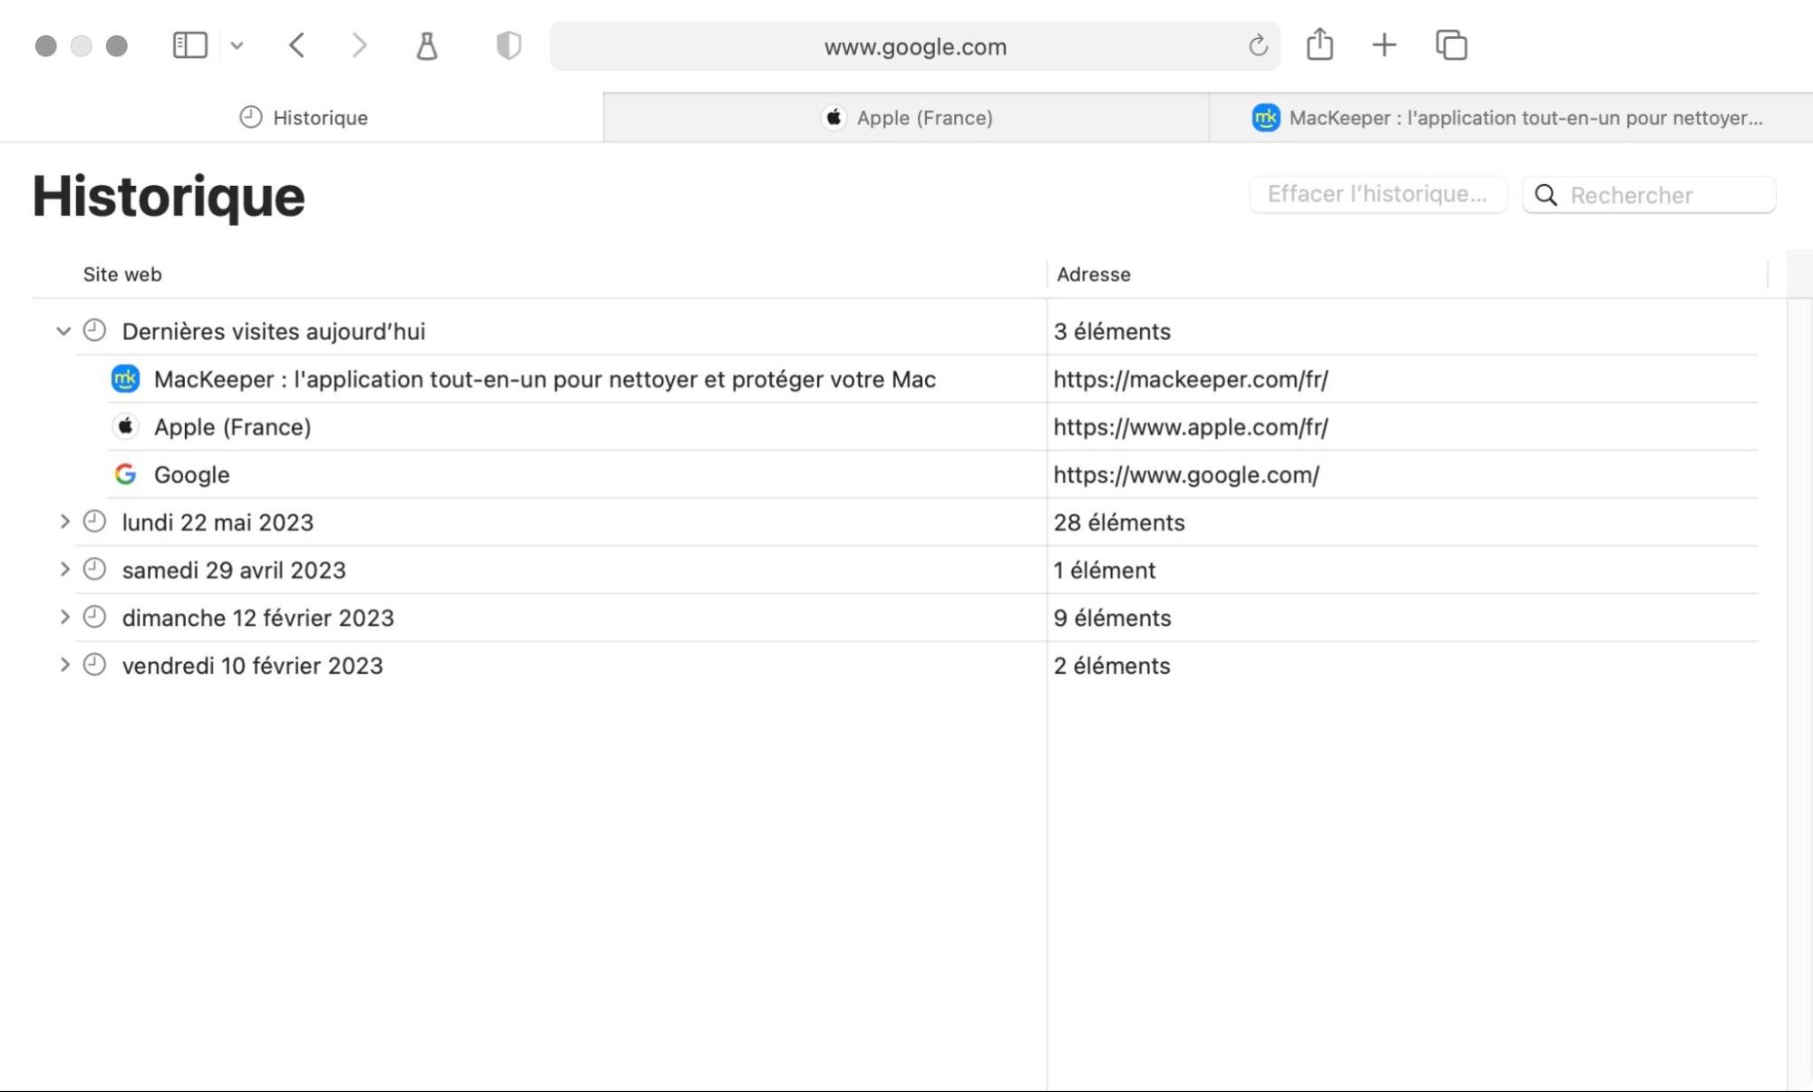Click the MacKeeper icon in the MacKeeper tab
This screenshot has height=1092, width=1813.
click(1266, 117)
